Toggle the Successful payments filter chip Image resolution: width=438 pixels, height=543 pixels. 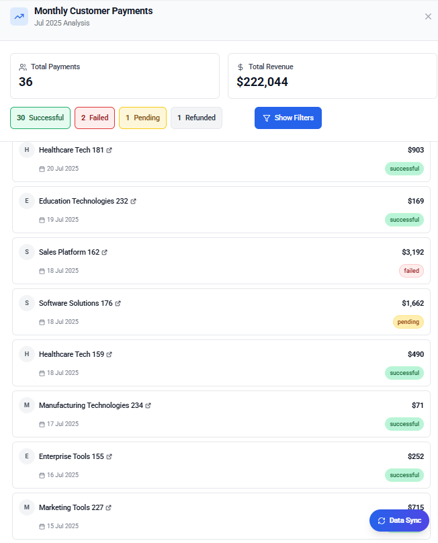click(x=40, y=118)
